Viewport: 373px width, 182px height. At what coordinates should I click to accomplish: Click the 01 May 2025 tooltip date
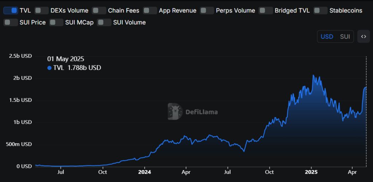(x=66, y=59)
